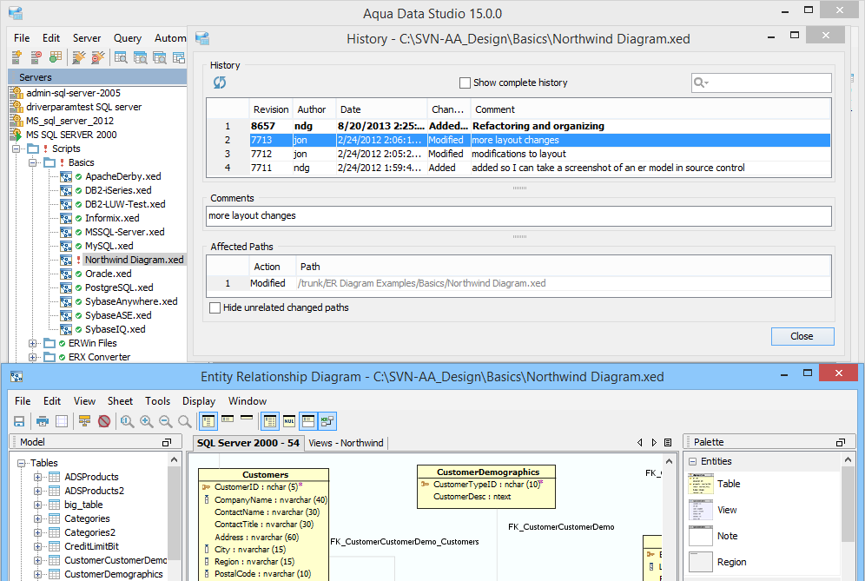
Task: Open the Server menu in Aqua Data Studio
Action: click(87, 38)
